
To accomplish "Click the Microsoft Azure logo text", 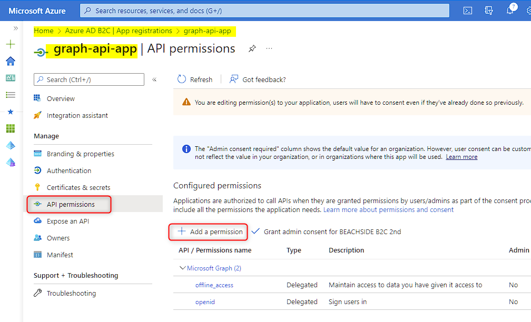I will pyautogui.click(x=37, y=11).
